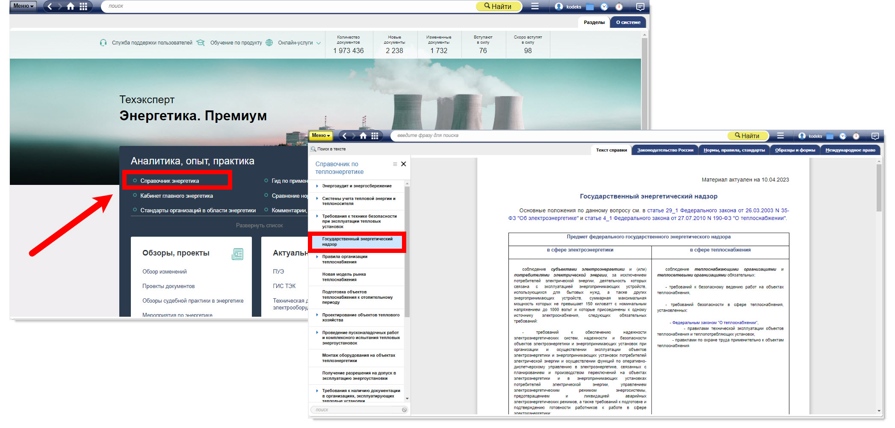Open Вступают в силу count 76

coord(483,45)
